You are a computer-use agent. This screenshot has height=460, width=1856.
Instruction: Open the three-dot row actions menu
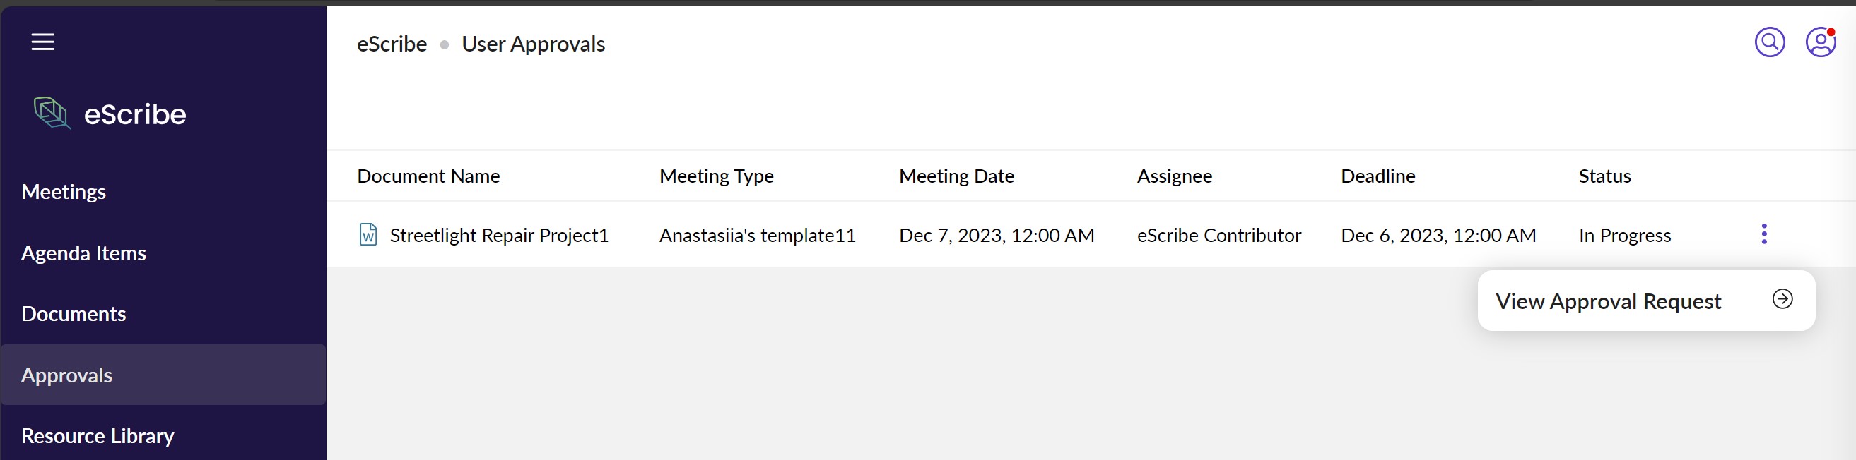pos(1764,234)
